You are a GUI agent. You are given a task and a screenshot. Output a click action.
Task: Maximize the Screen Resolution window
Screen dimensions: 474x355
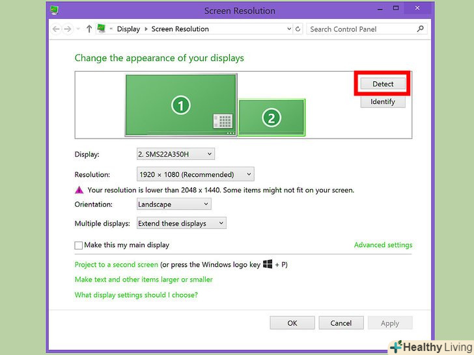(396, 8)
